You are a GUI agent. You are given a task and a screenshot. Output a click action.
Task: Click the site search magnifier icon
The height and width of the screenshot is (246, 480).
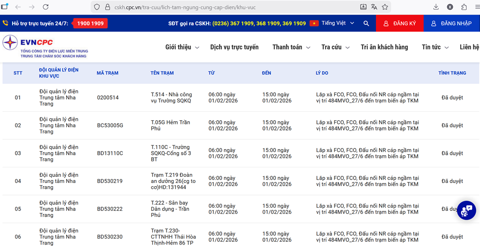point(366,23)
